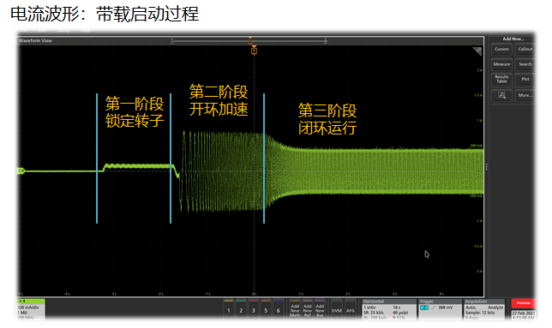This screenshot has height=328, width=552.
Task: Turn on channel 1
Action: coord(229,309)
